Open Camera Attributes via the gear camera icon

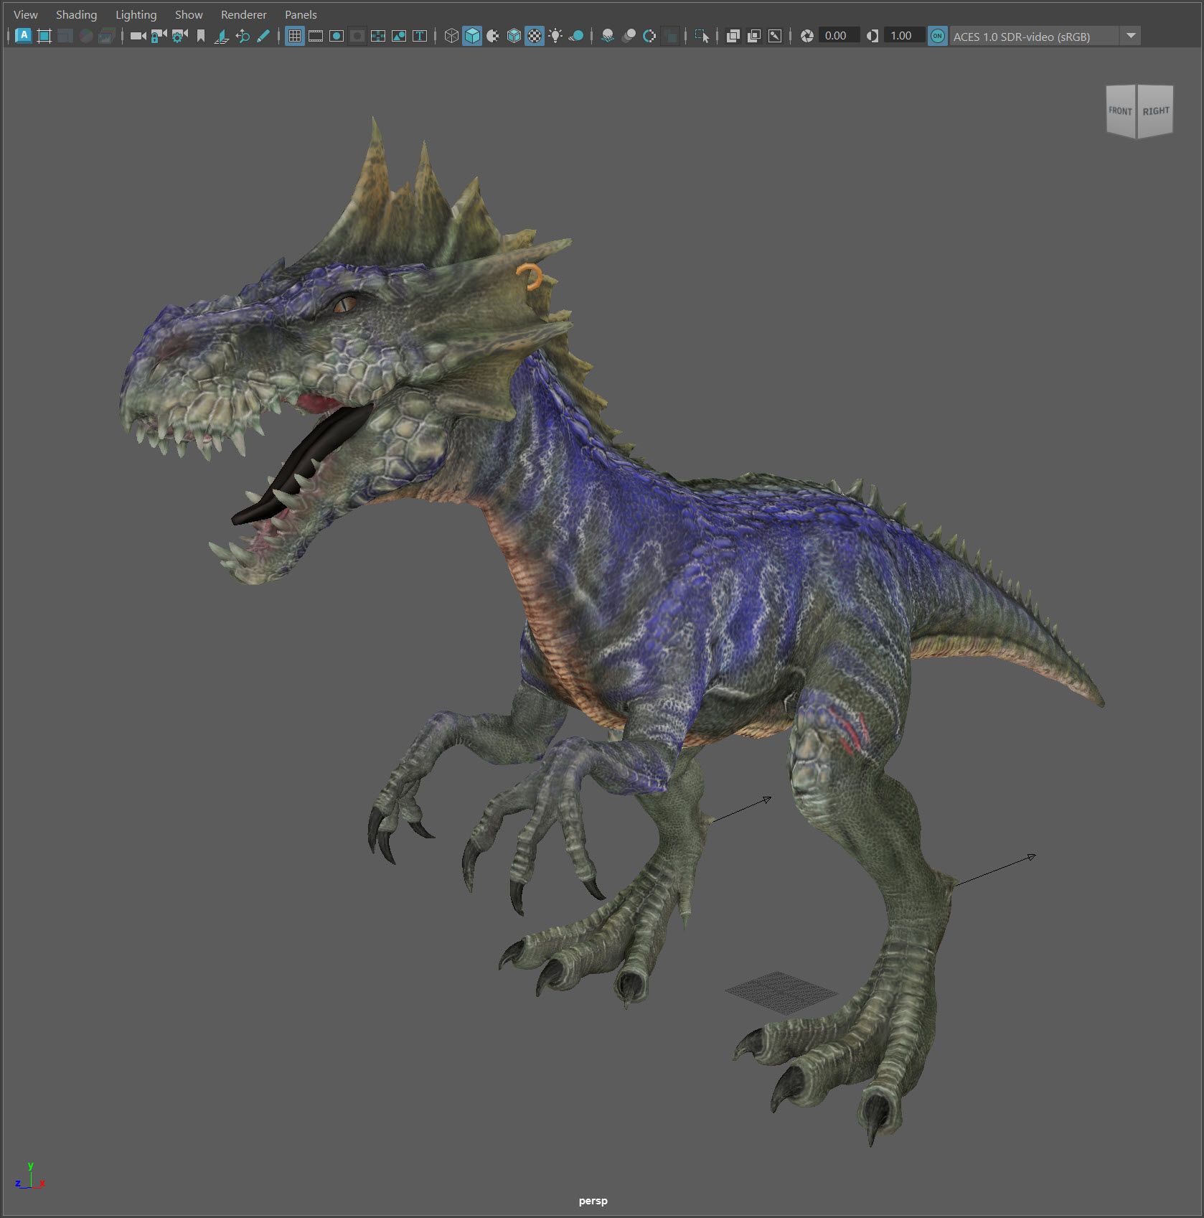coord(179,36)
